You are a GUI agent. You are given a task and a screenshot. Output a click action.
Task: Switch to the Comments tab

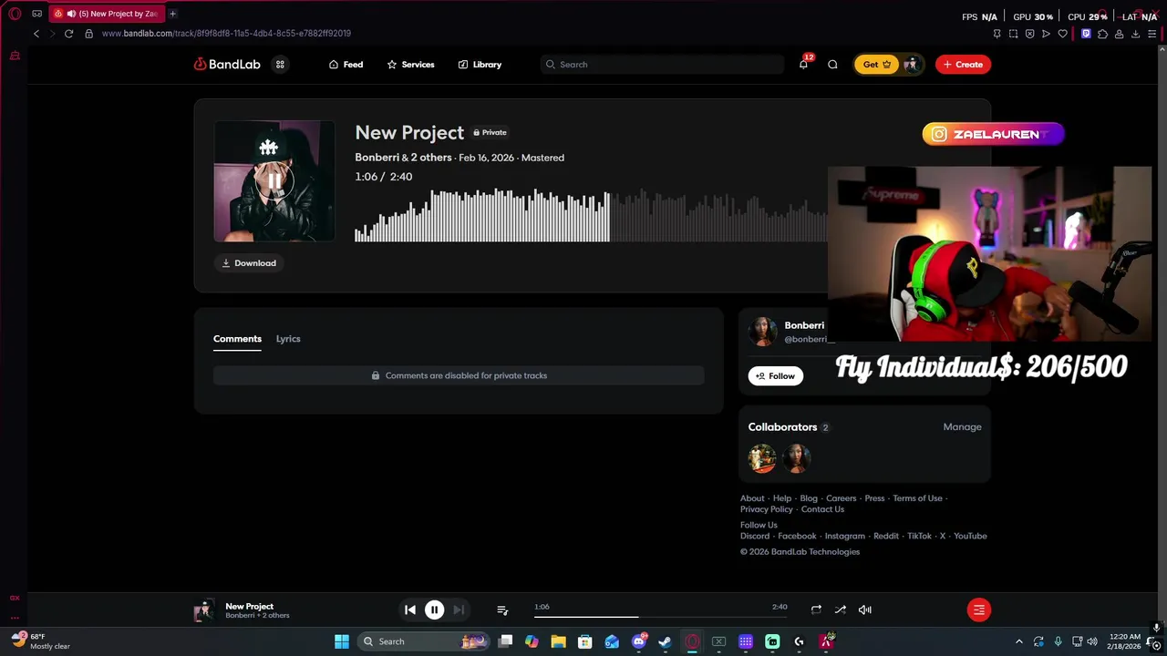pyautogui.click(x=237, y=339)
